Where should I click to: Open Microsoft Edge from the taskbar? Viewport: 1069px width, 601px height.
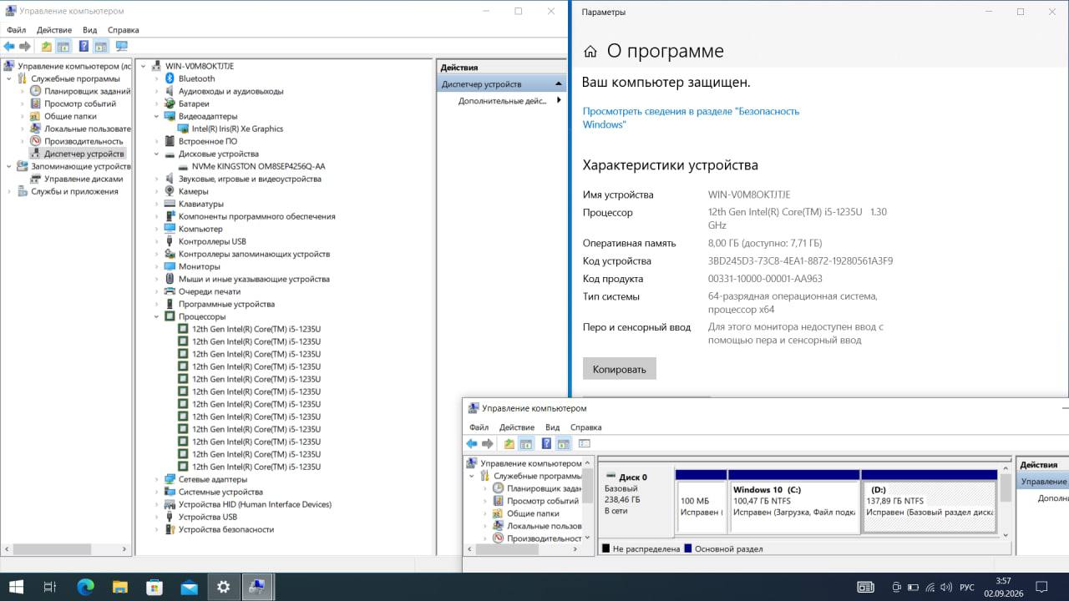pos(86,587)
